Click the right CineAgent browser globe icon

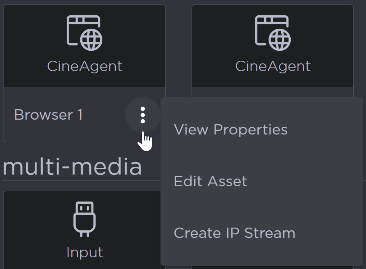coord(273,31)
